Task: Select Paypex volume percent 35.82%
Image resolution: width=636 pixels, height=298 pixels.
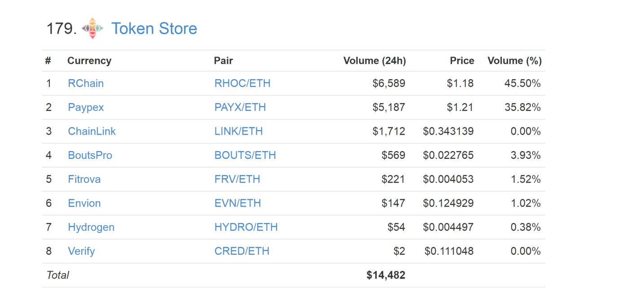Action: [x=523, y=107]
